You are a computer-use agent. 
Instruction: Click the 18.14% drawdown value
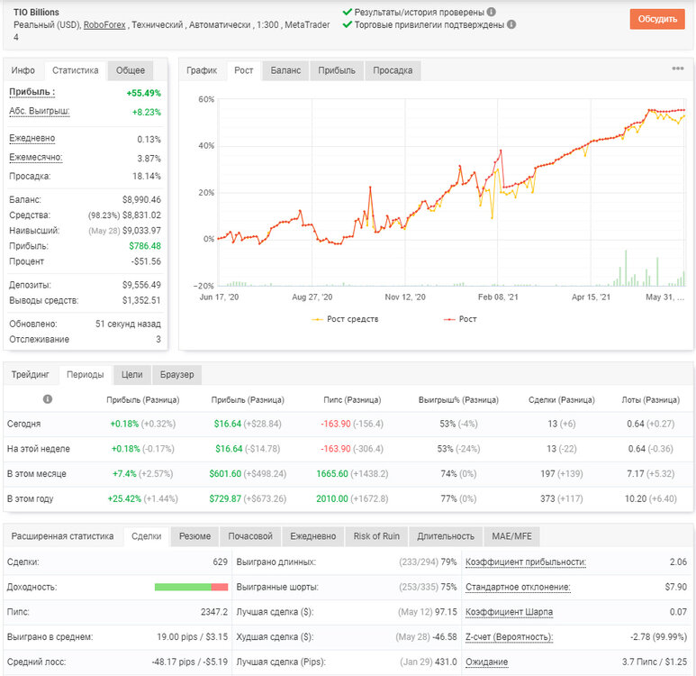147,177
